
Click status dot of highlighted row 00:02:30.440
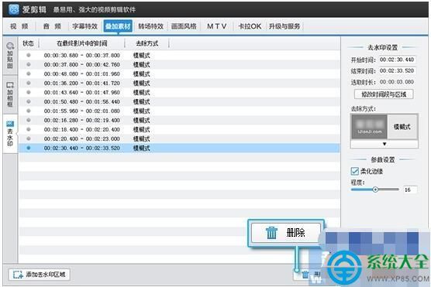[29, 148]
